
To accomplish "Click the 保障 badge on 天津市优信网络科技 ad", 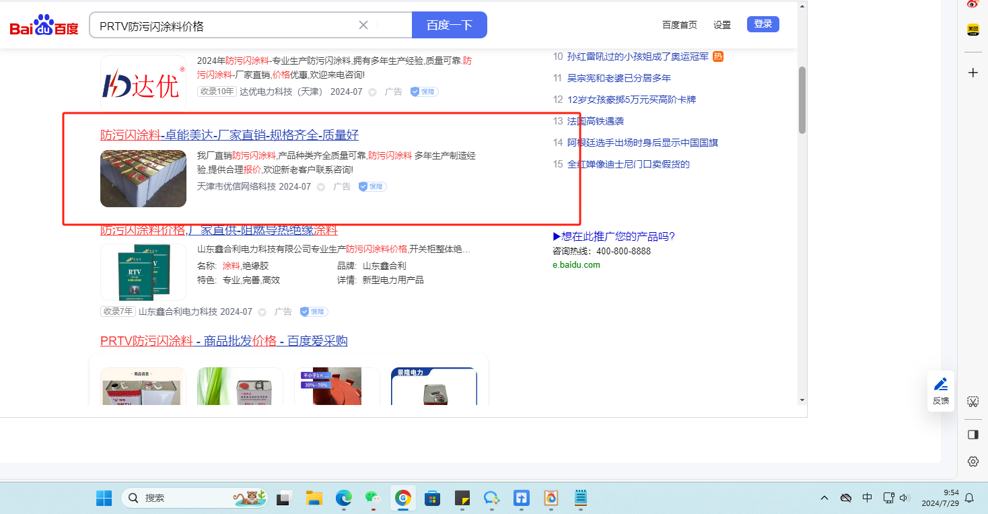I will 372,186.
